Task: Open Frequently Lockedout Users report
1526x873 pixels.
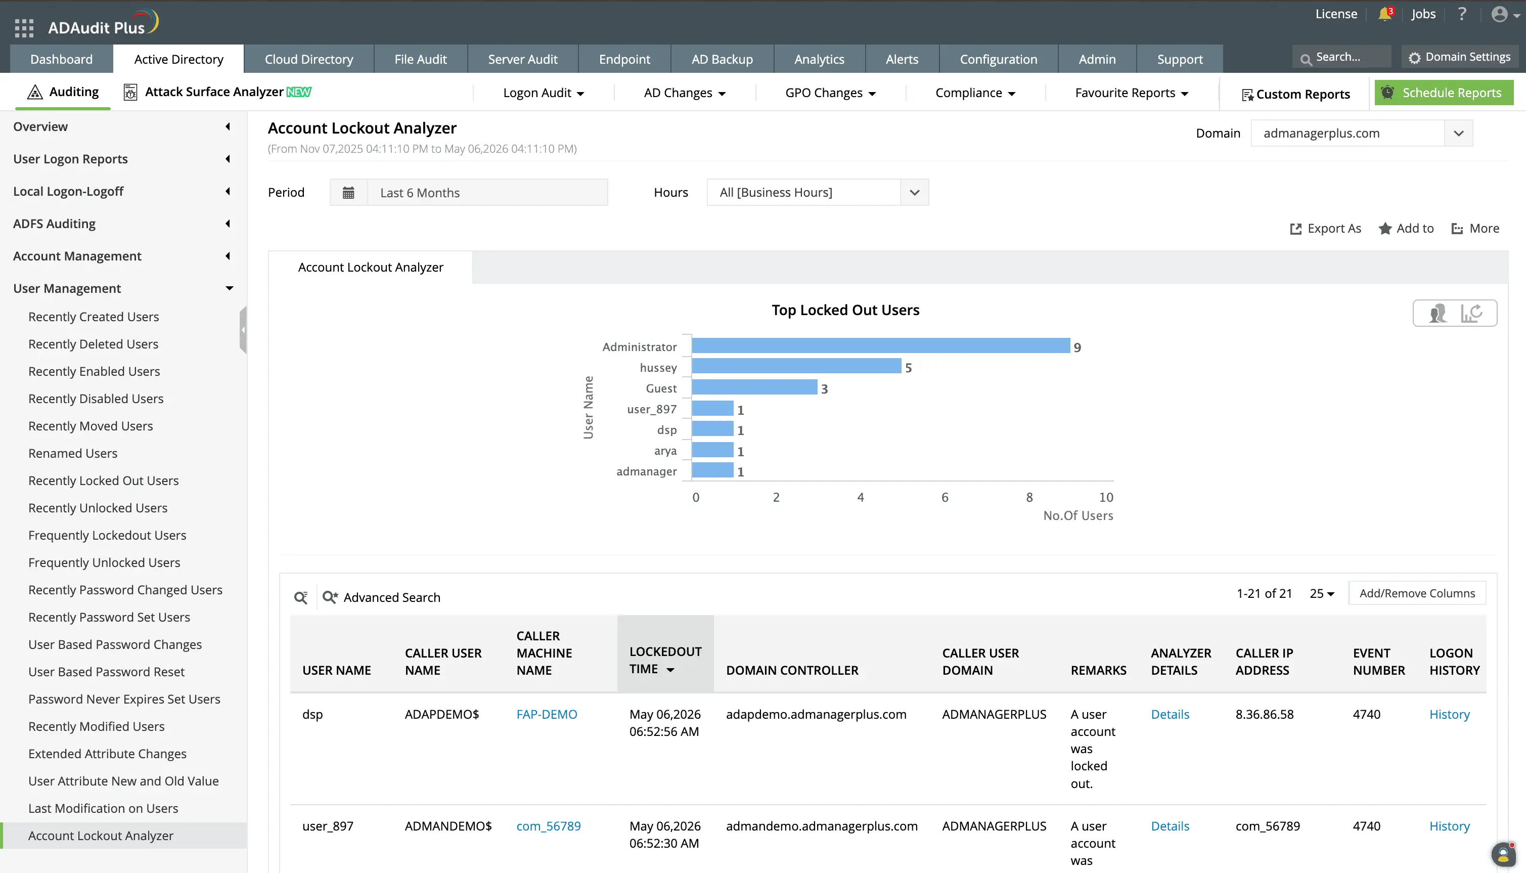Action: [x=107, y=536]
